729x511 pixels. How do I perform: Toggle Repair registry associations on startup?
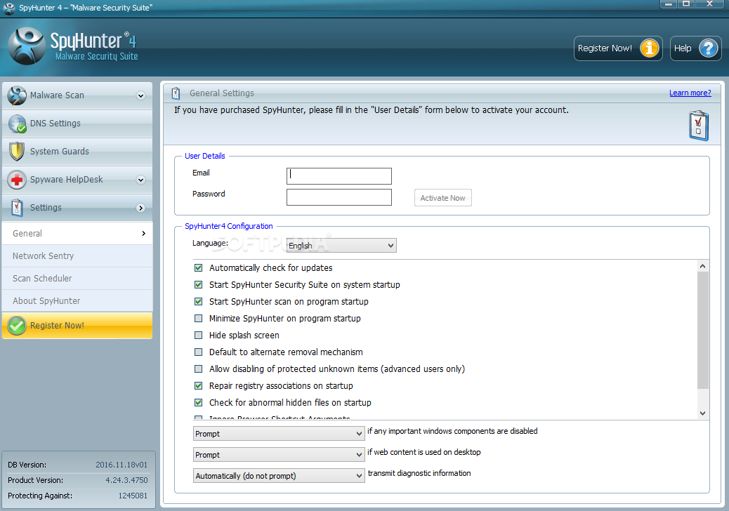(199, 385)
